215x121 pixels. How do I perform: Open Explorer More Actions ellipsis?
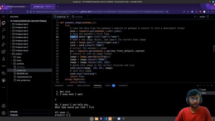pos(48,17)
